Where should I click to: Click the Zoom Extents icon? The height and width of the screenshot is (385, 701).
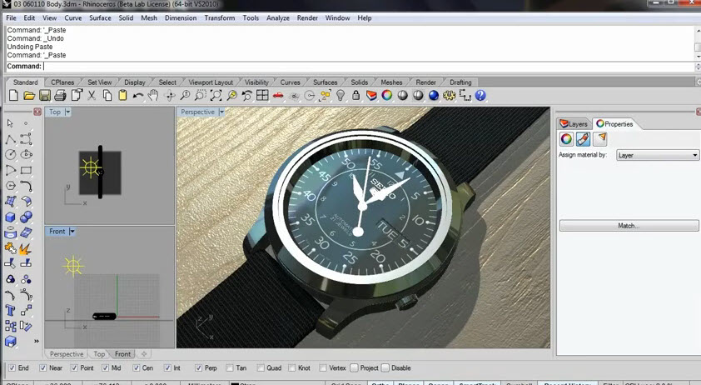[x=216, y=95]
